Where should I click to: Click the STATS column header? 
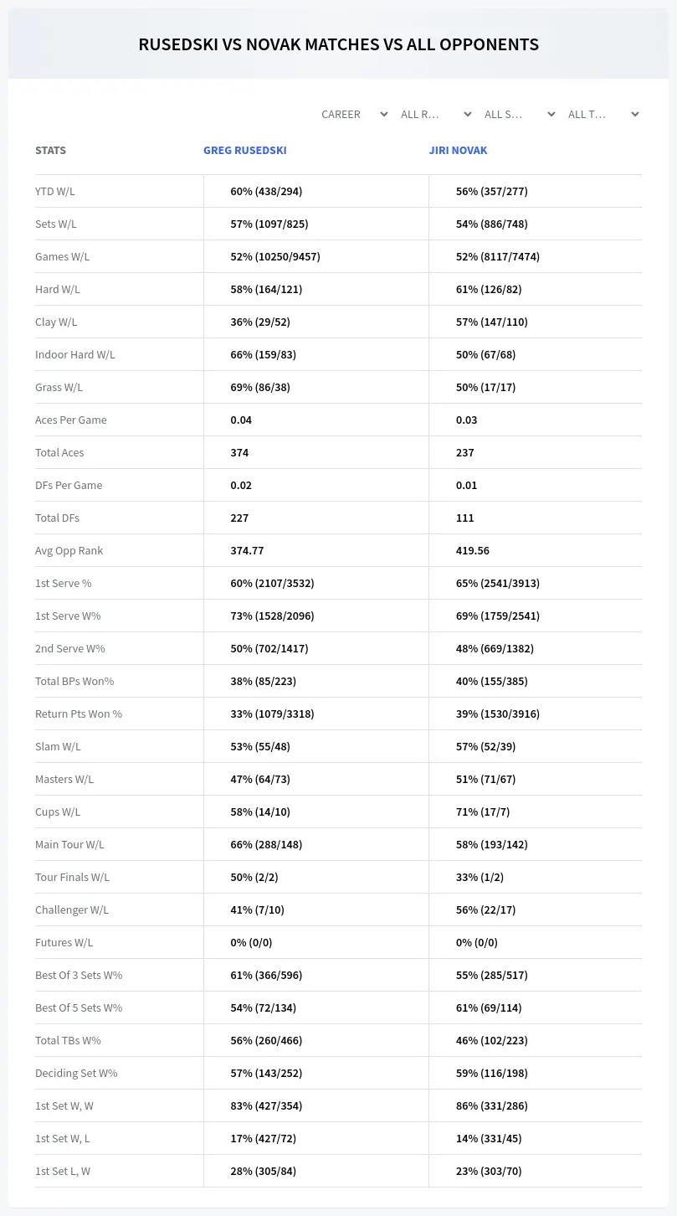click(50, 151)
